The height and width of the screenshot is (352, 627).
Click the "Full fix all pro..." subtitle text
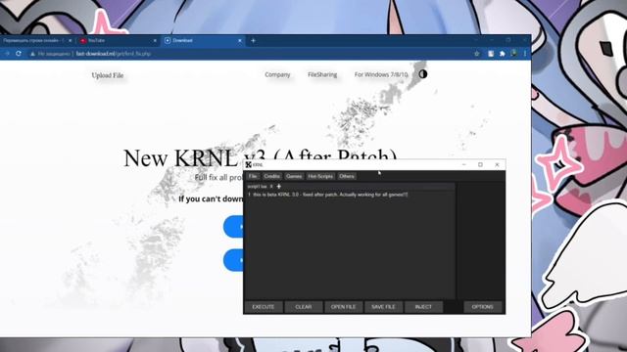tap(218, 177)
